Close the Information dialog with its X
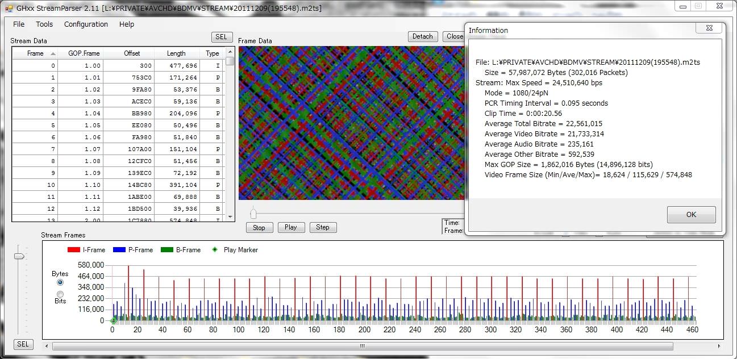This screenshot has width=737, height=359. pos(709,28)
